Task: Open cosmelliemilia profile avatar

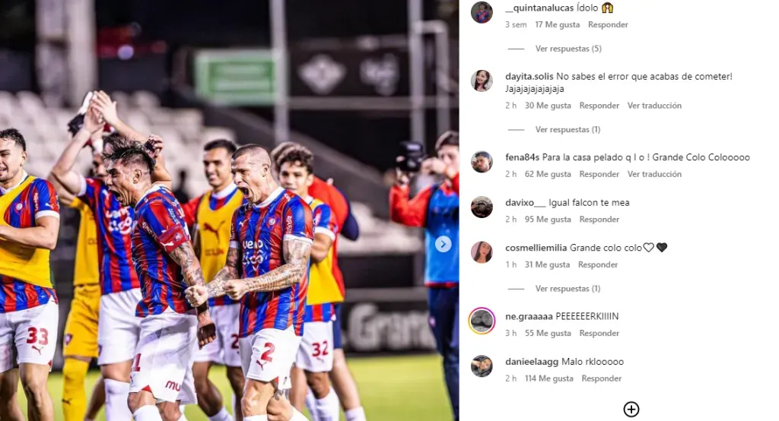Action: [x=482, y=252]
